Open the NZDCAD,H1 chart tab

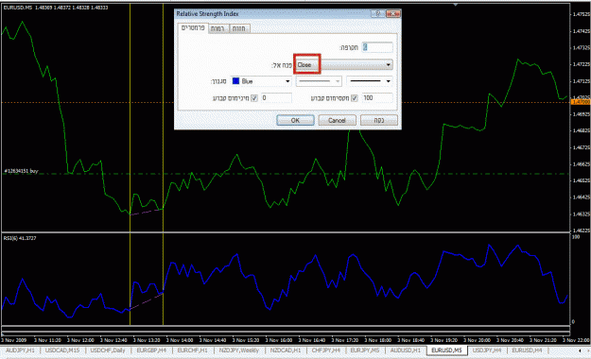pos(286,350)
